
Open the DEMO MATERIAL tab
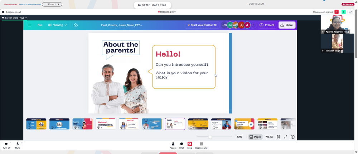pos(152,5)
